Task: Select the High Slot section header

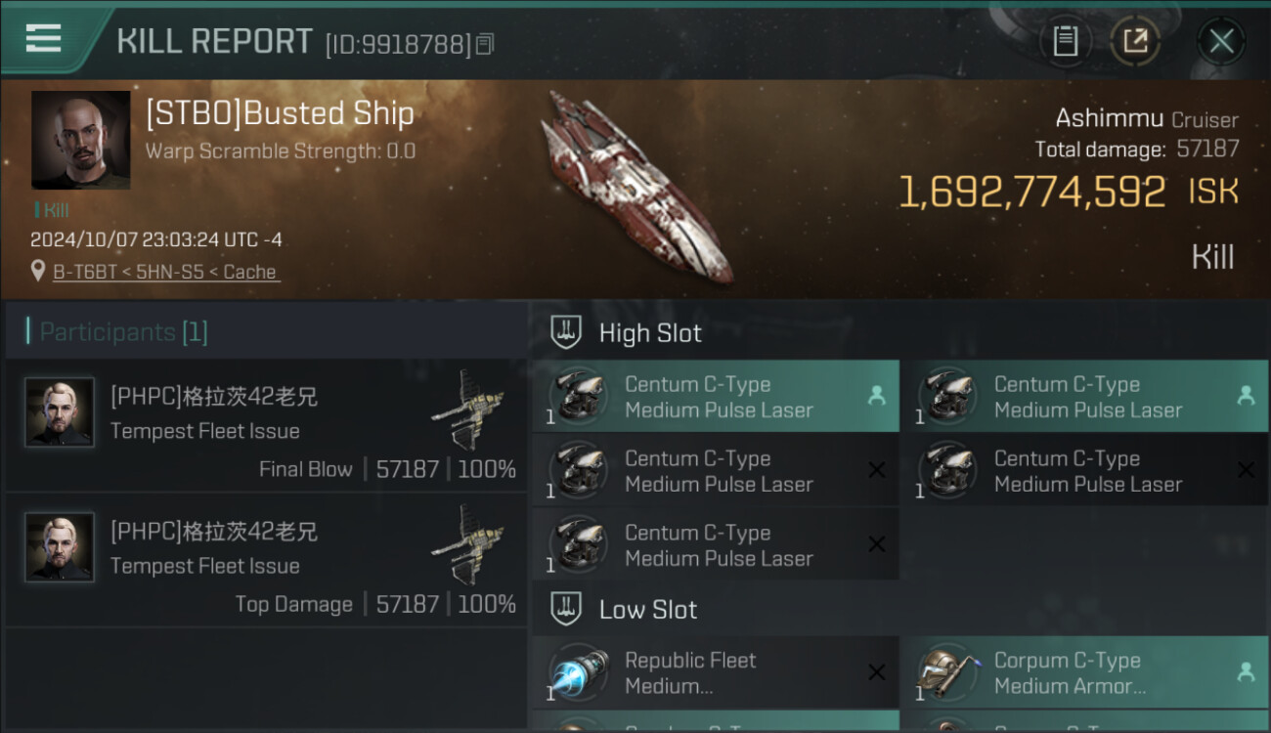Action: coord(650,333)
